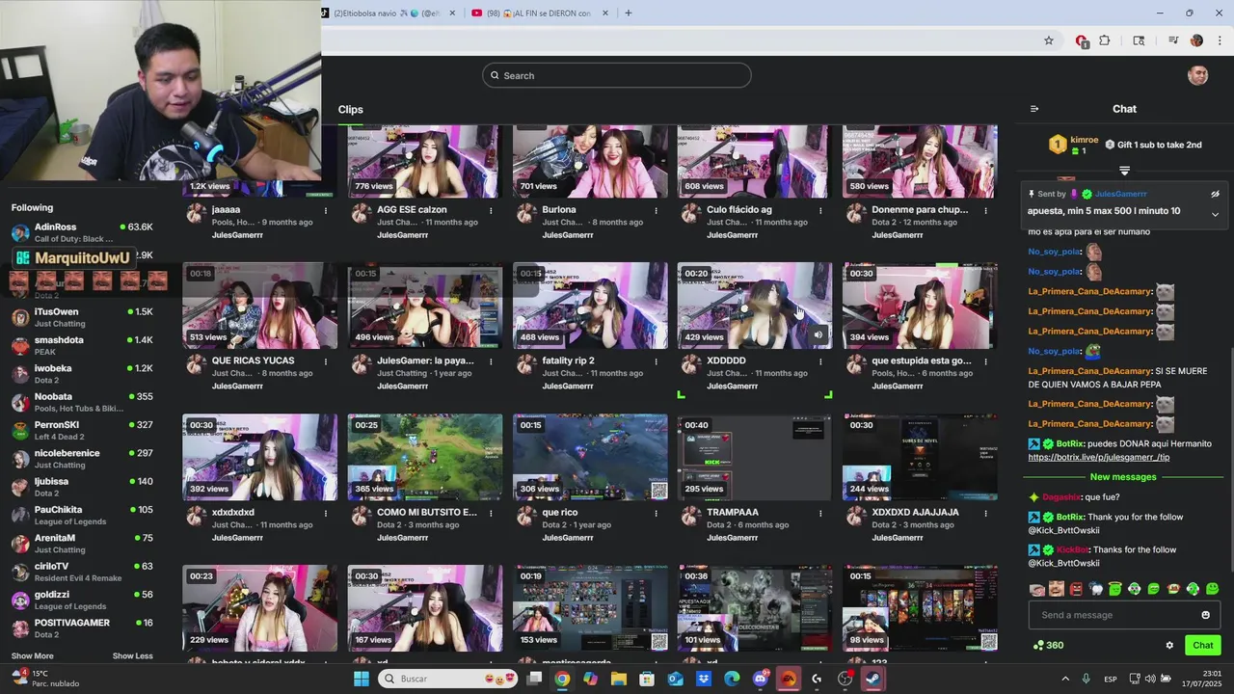Open the emoji picker in message box

pyautogui.click(x=1205, y=615)
